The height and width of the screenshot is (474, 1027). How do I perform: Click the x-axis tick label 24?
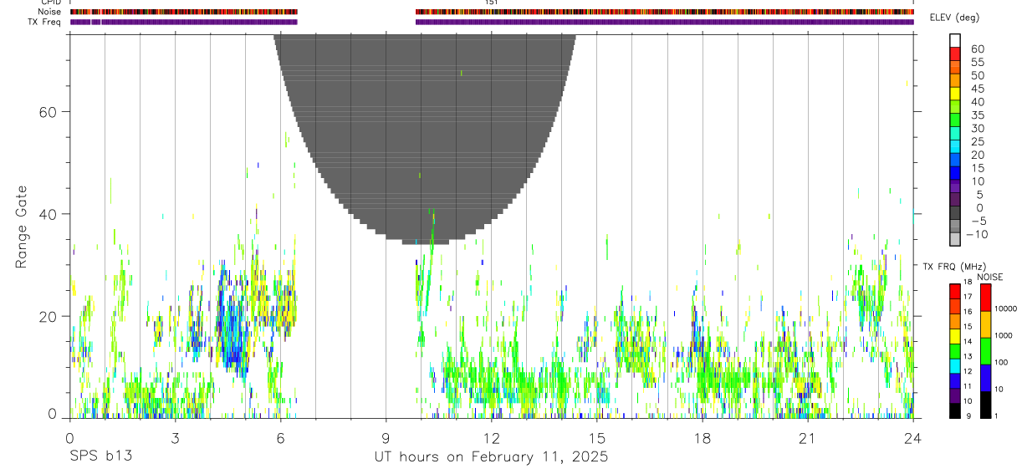pyautogui.click(x=913, y=439)
